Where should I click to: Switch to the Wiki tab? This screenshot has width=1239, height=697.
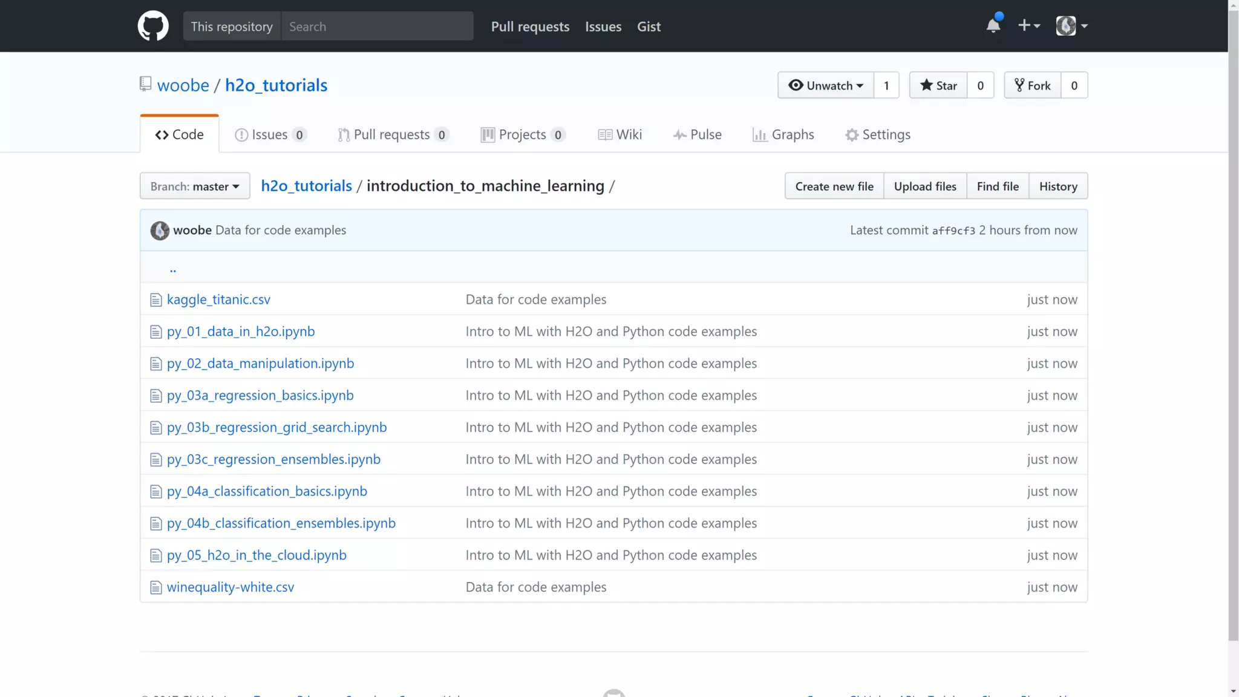620,134
